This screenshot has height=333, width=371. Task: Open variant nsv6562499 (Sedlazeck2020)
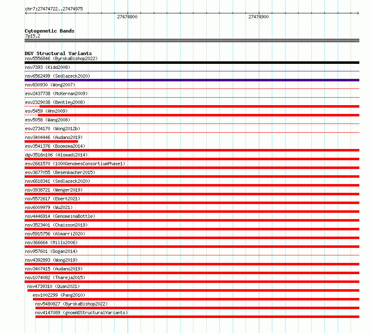point(58,76)
